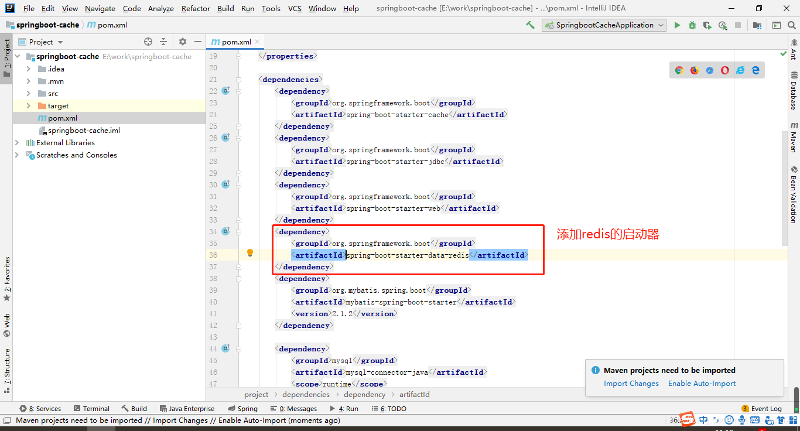Toggle the Database tool window stripe

pyautogui.click(x=794, y=91)
